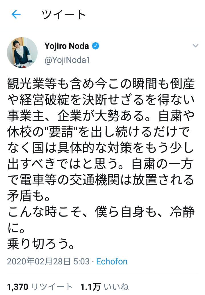
Task: View the 1,370 リツイート list
Action: pos(40,287)
